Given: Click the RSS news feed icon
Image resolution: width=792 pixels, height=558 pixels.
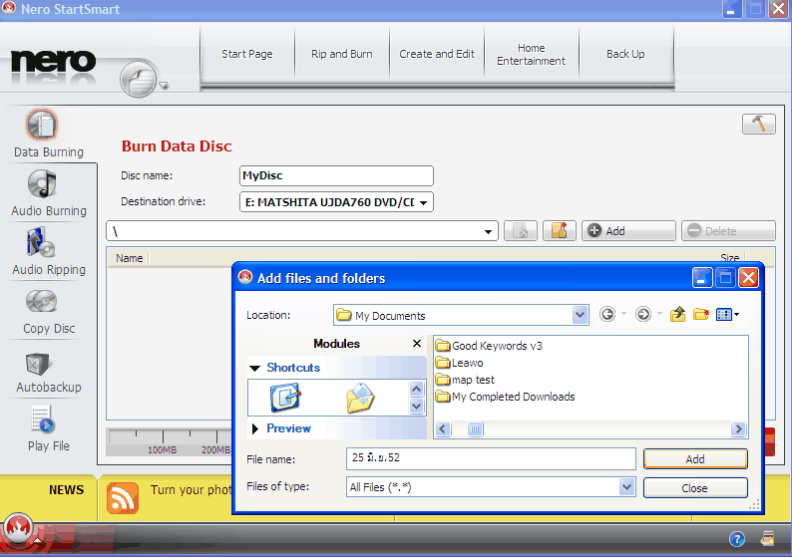Looking at the screenshot, I should pos(123,498).
